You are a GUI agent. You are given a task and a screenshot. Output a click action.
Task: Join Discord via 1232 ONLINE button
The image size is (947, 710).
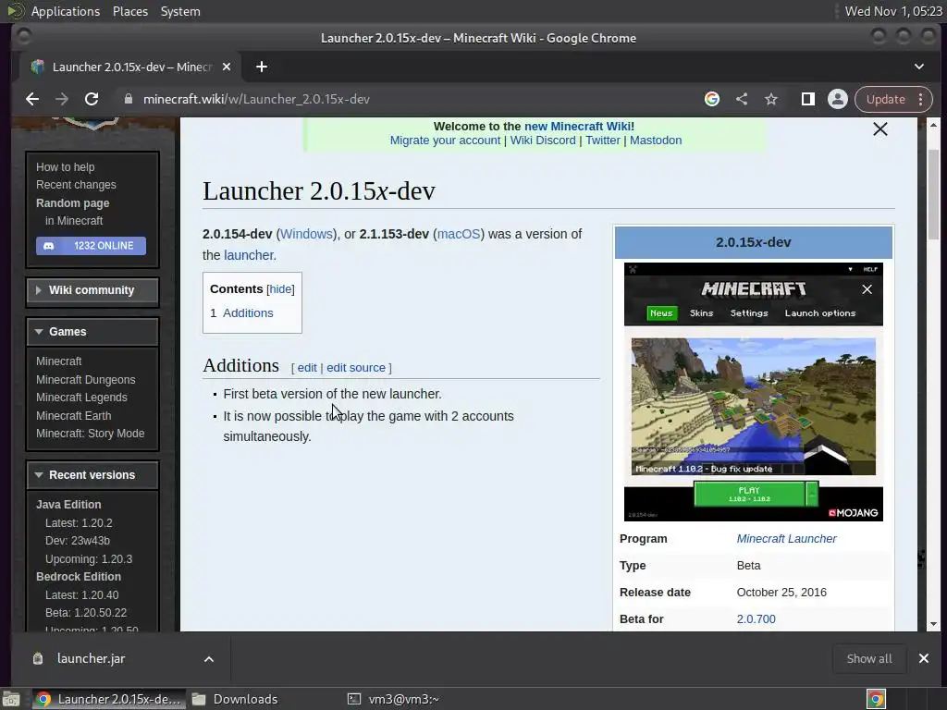[92, 246]
